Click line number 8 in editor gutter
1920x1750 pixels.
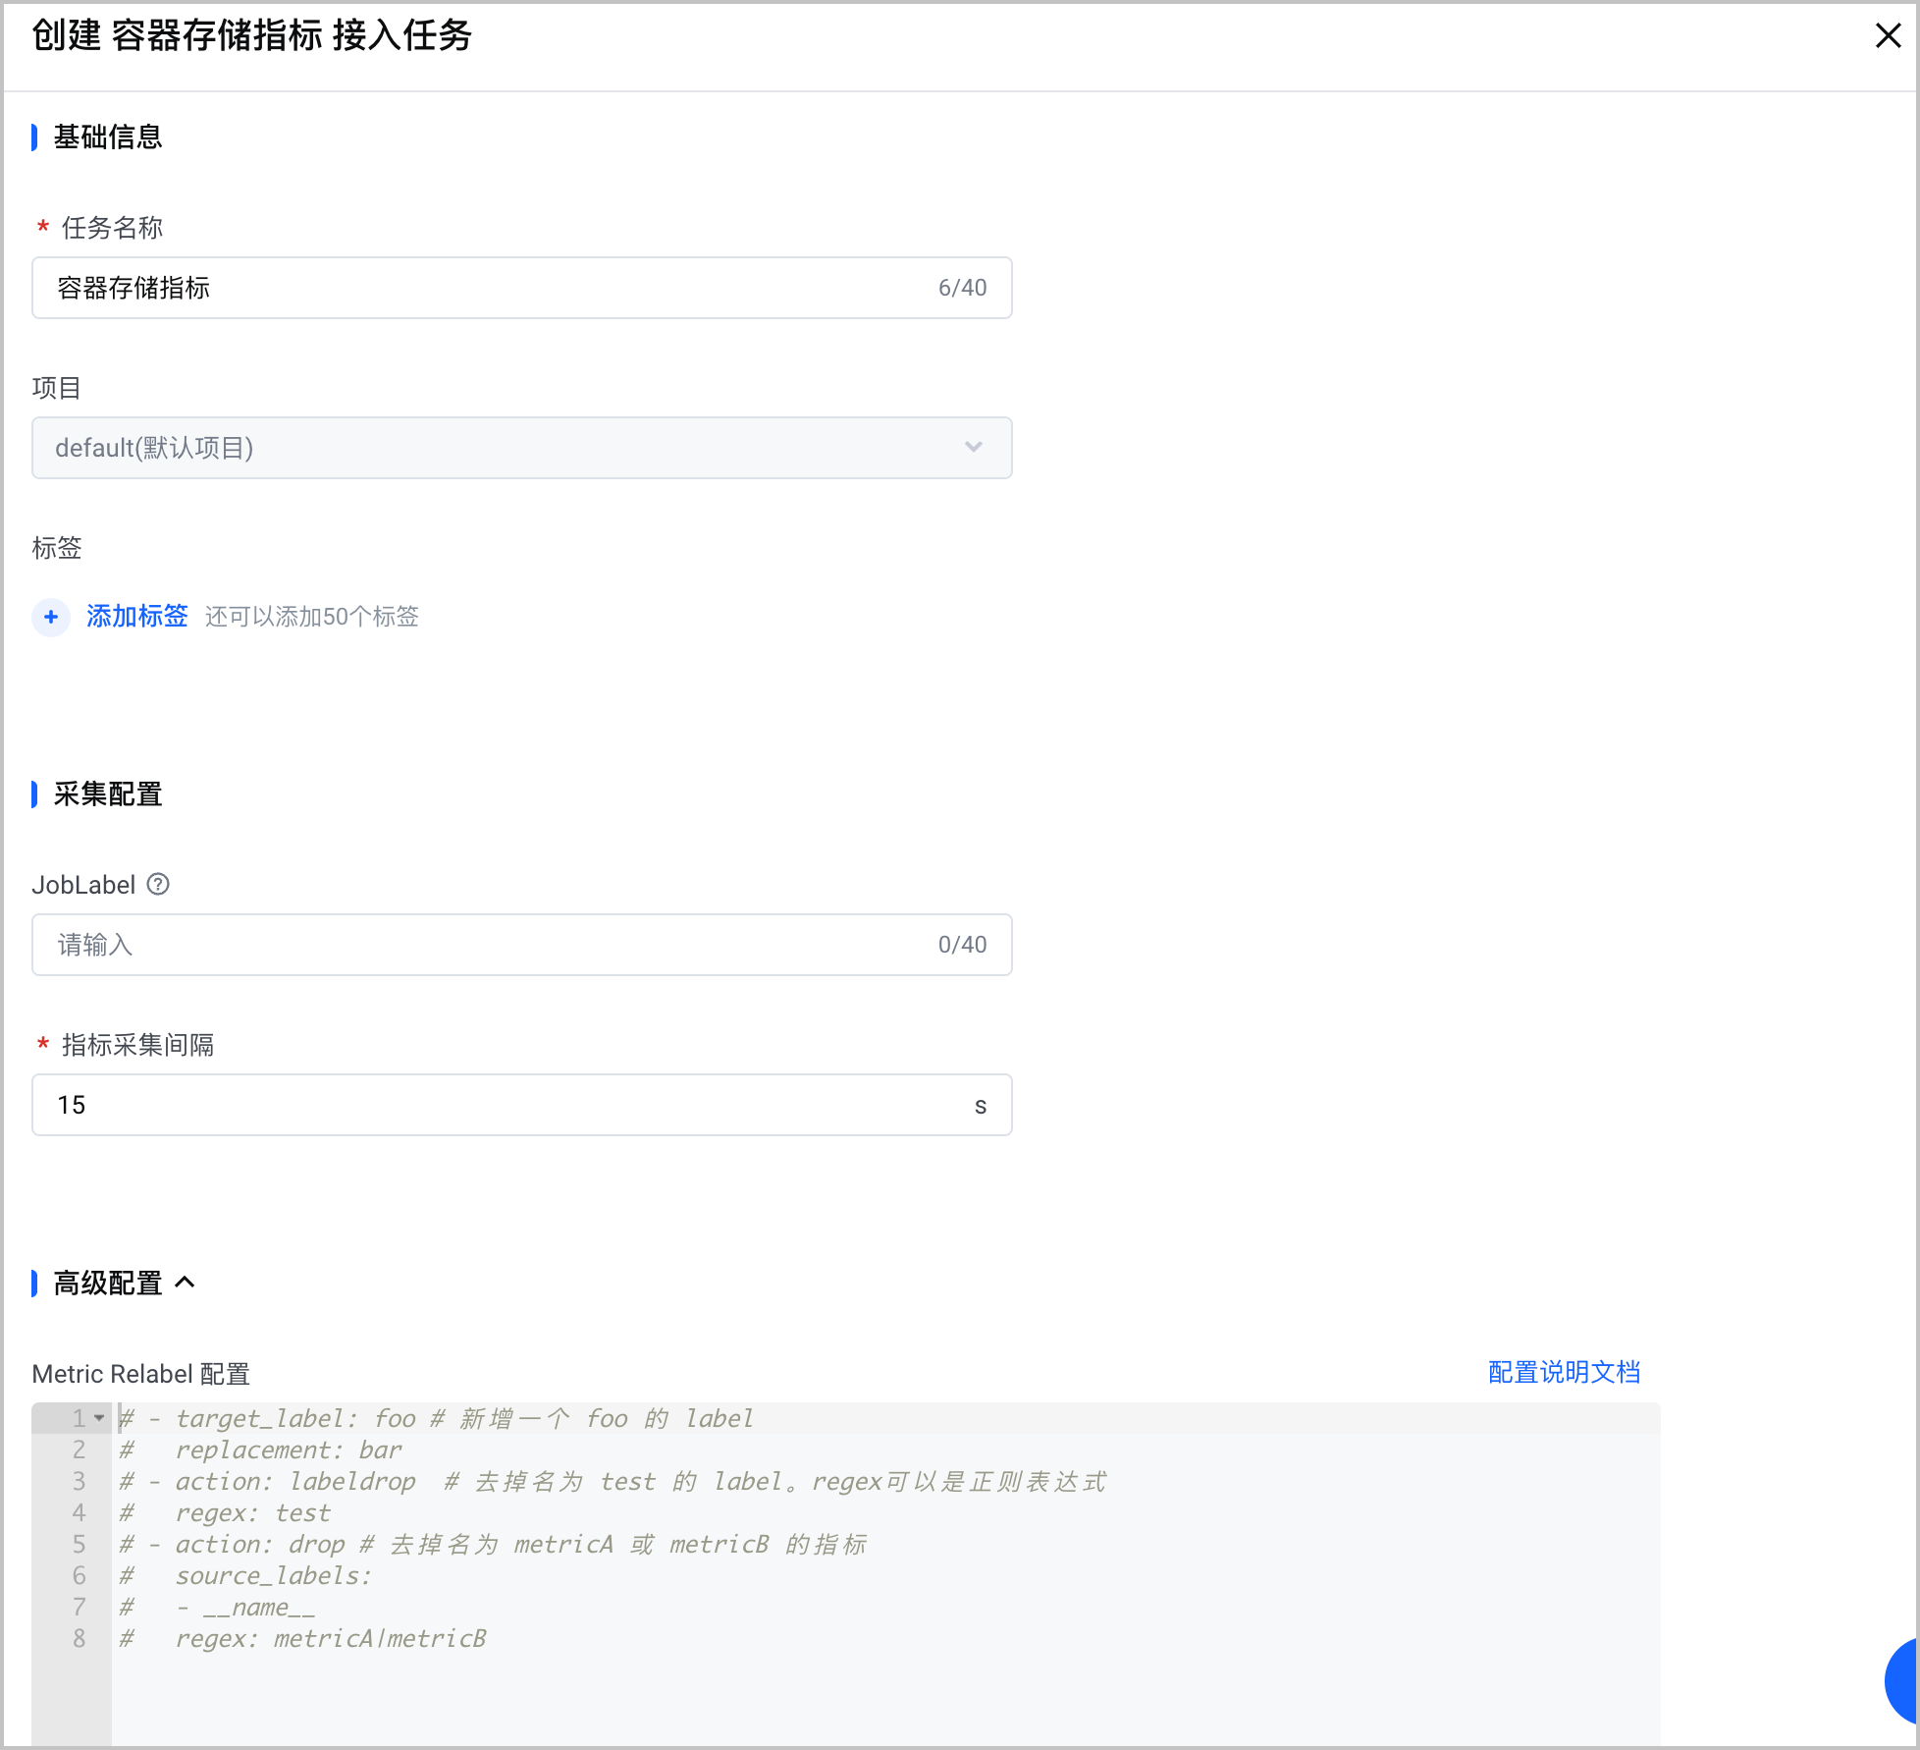[79, 1638]
